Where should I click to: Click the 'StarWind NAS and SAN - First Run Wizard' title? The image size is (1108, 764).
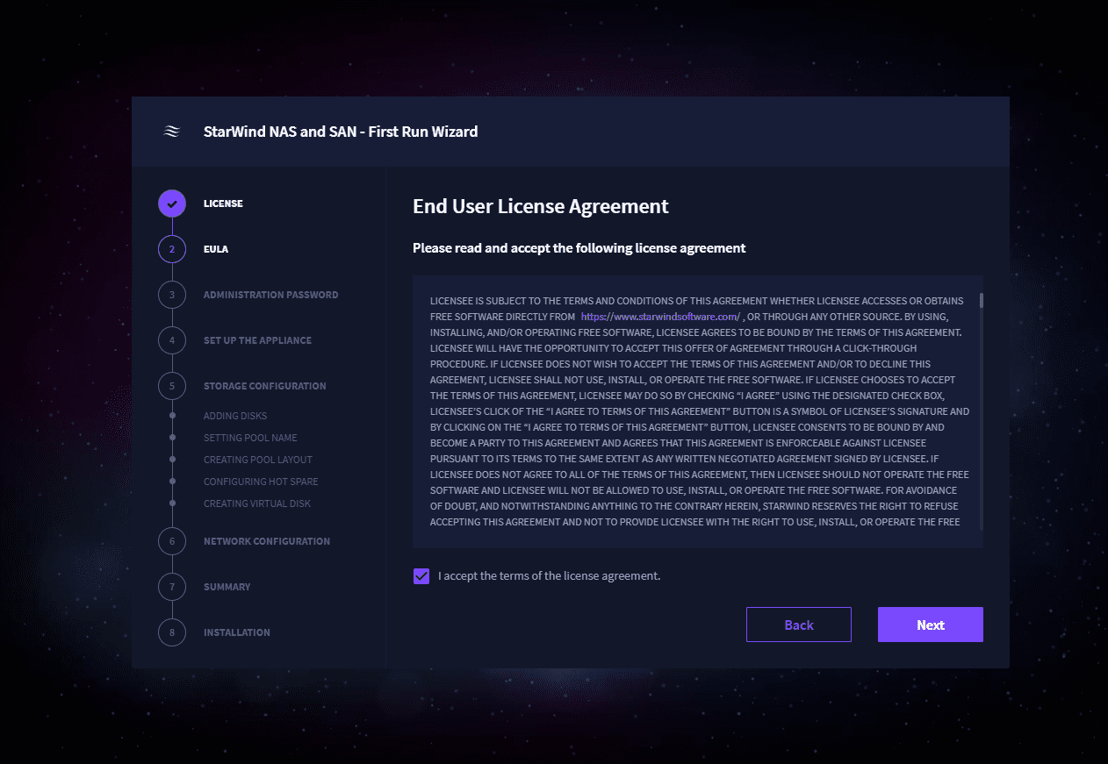click(341, 132)
